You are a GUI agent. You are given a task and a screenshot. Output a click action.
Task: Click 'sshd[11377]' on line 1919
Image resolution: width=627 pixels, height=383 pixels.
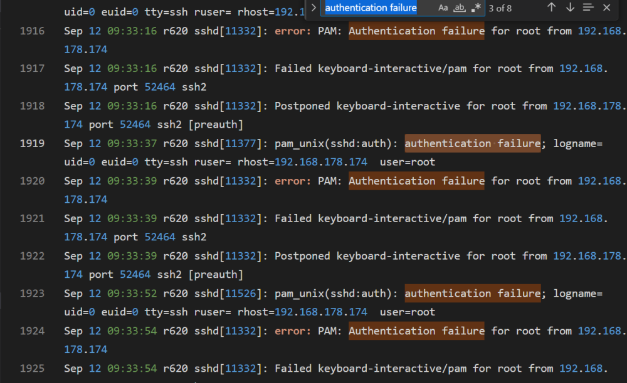tap(228, 144)
